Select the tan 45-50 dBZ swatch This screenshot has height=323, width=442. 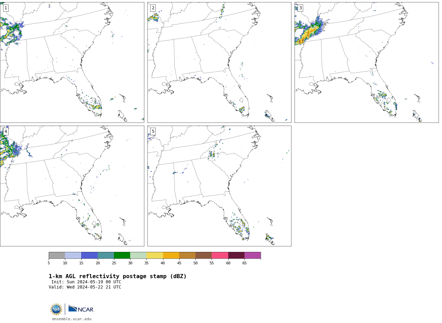[187, 255]
